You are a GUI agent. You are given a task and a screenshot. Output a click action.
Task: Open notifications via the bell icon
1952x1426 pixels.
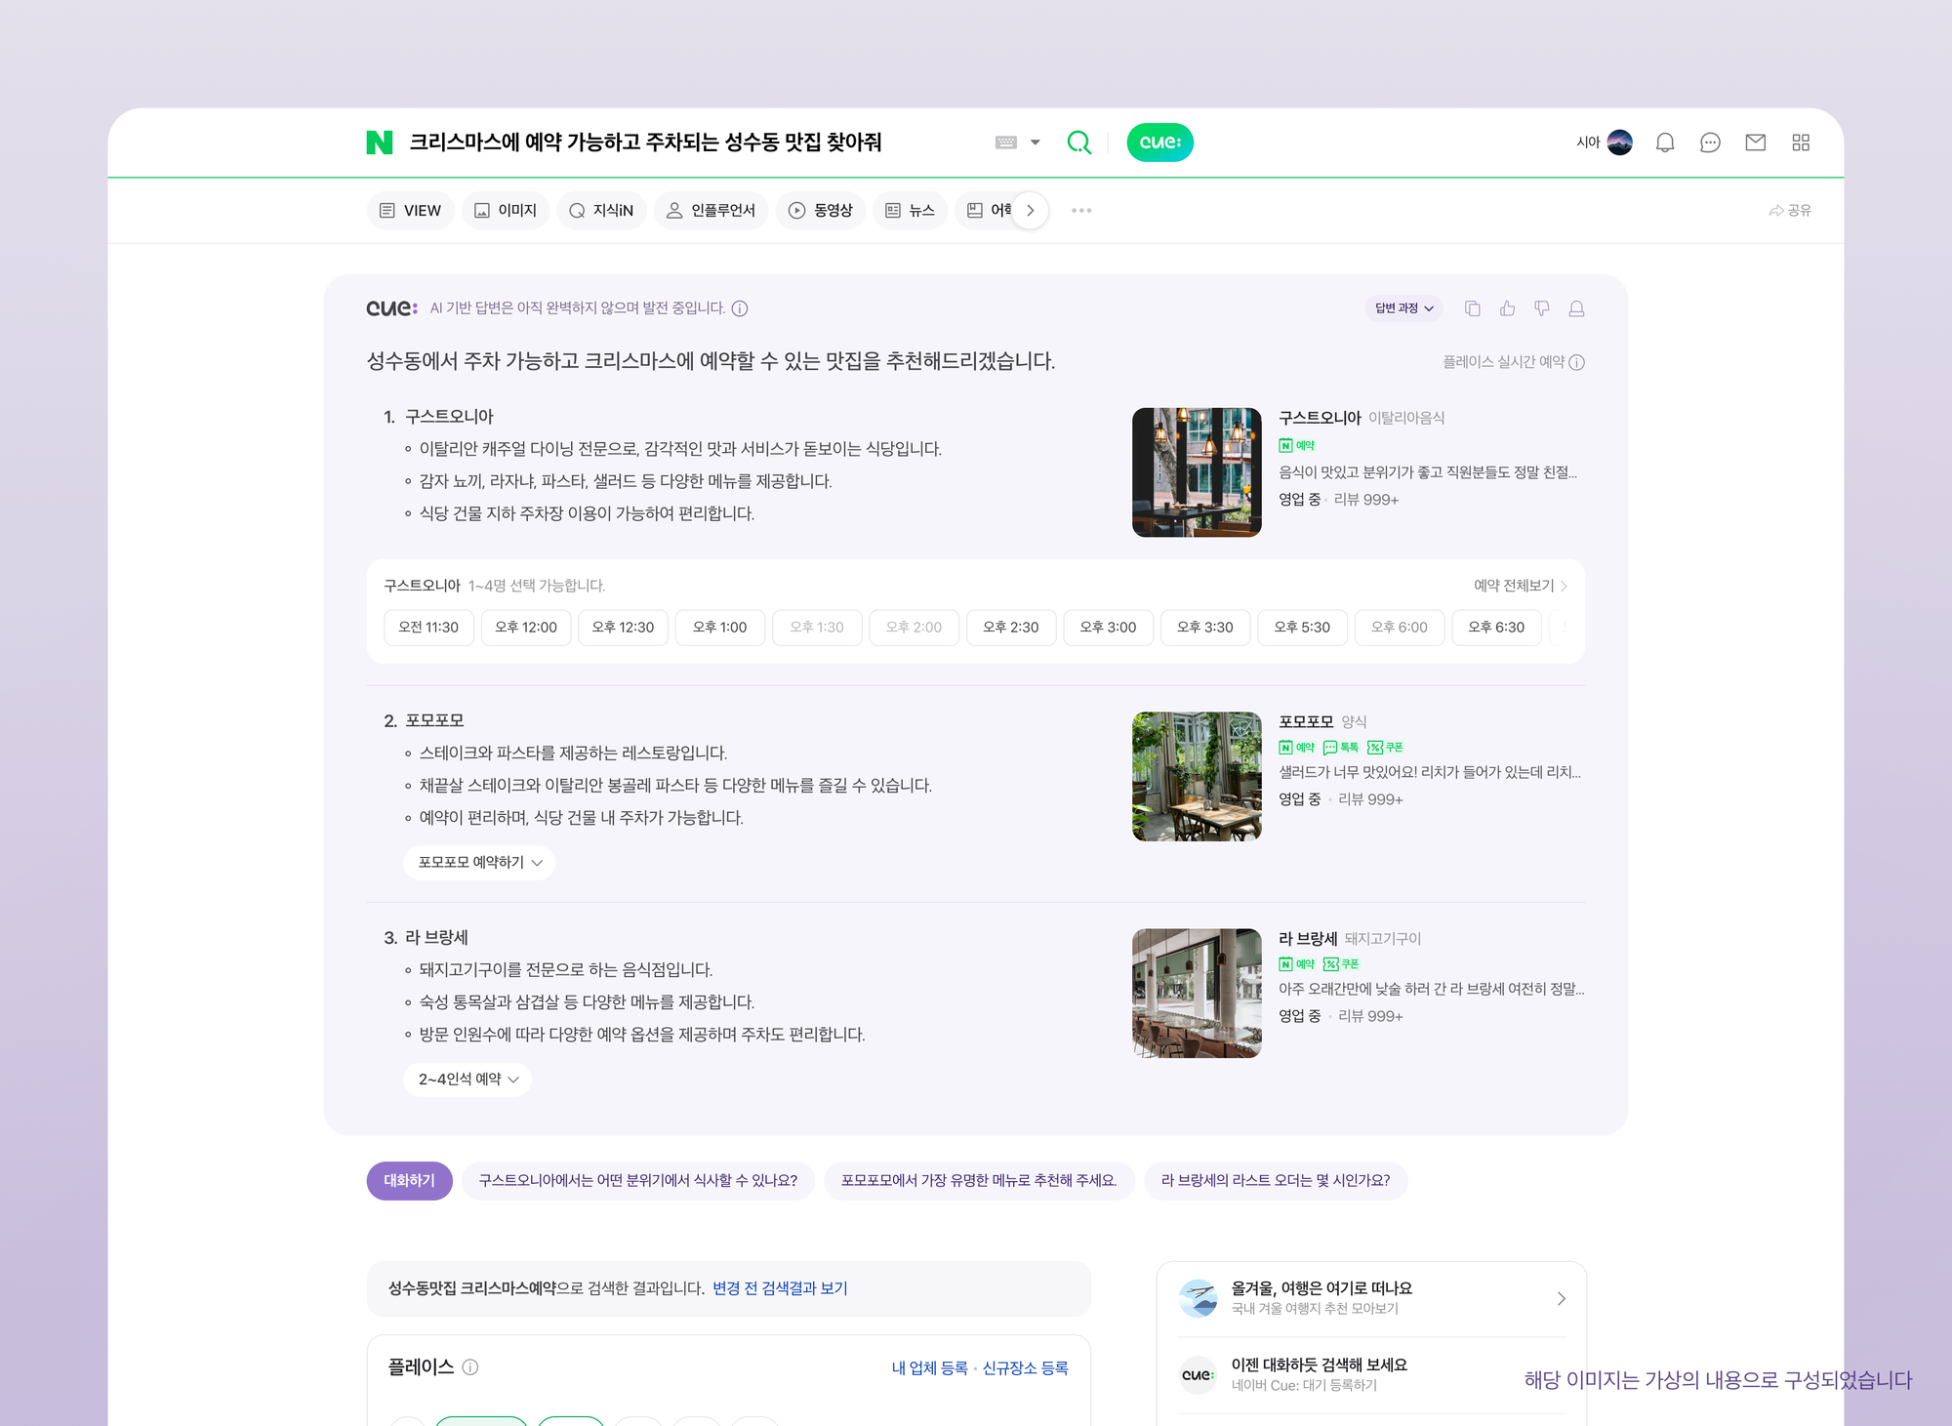[x=1665, y=143]
